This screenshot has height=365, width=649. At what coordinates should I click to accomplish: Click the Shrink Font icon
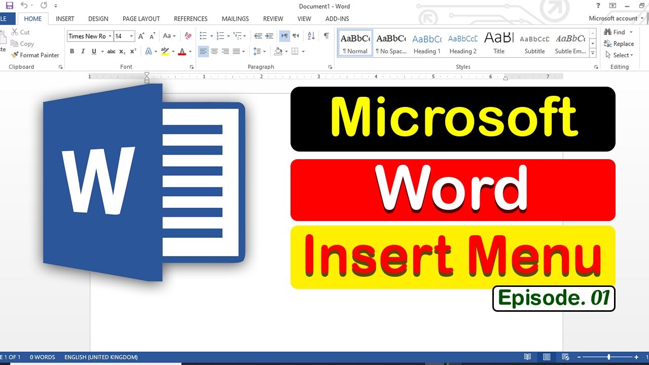point(153,36)
